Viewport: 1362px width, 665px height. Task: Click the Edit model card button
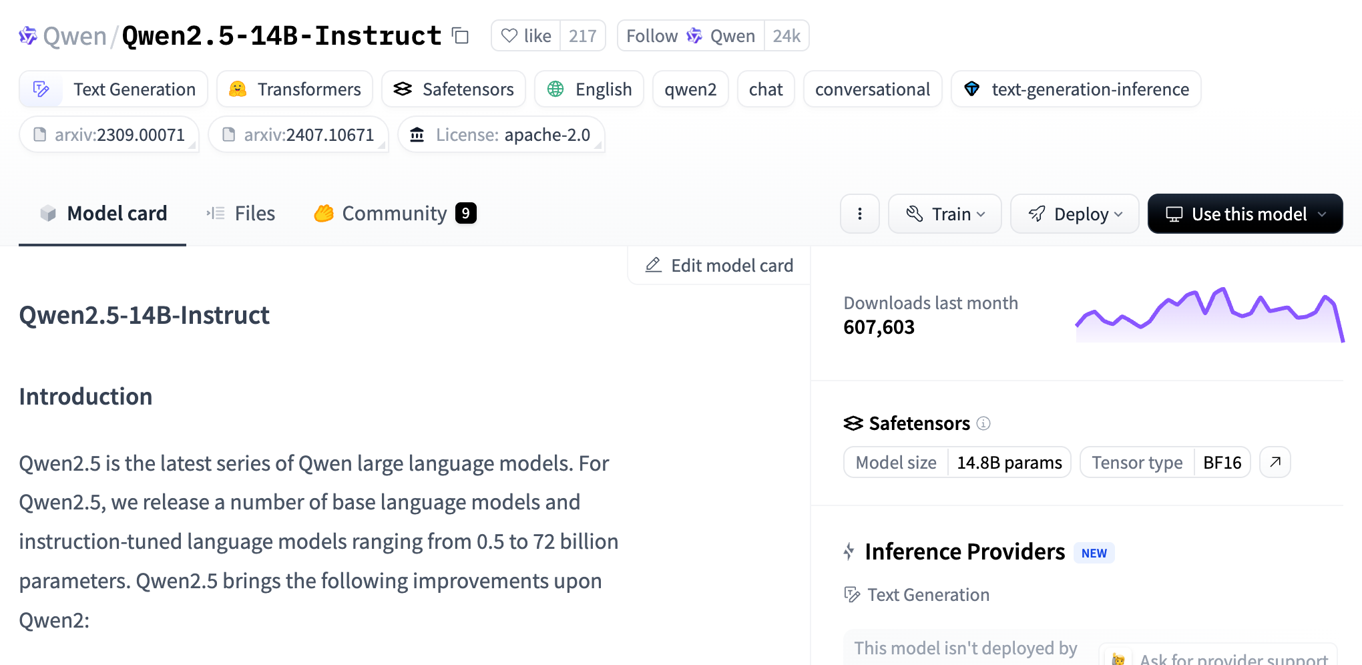point(719,265)
